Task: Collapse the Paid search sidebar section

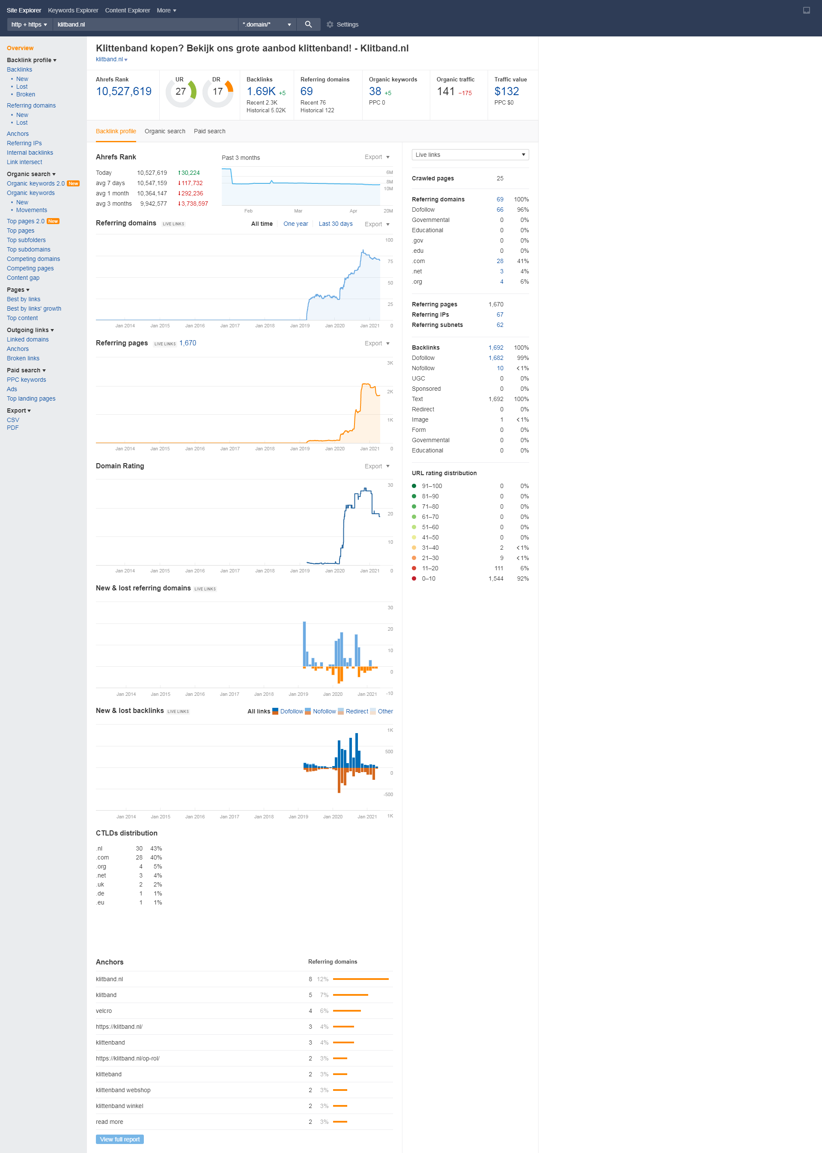Action: coord(26,370)
